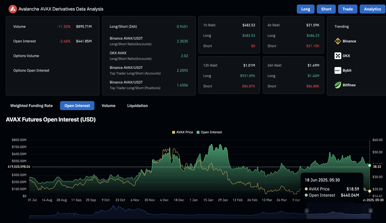Switch to the Weighted Funding Rate tab
Image resolution: width=386 pixels, height=223 pixels.
(x=31, y=106)
